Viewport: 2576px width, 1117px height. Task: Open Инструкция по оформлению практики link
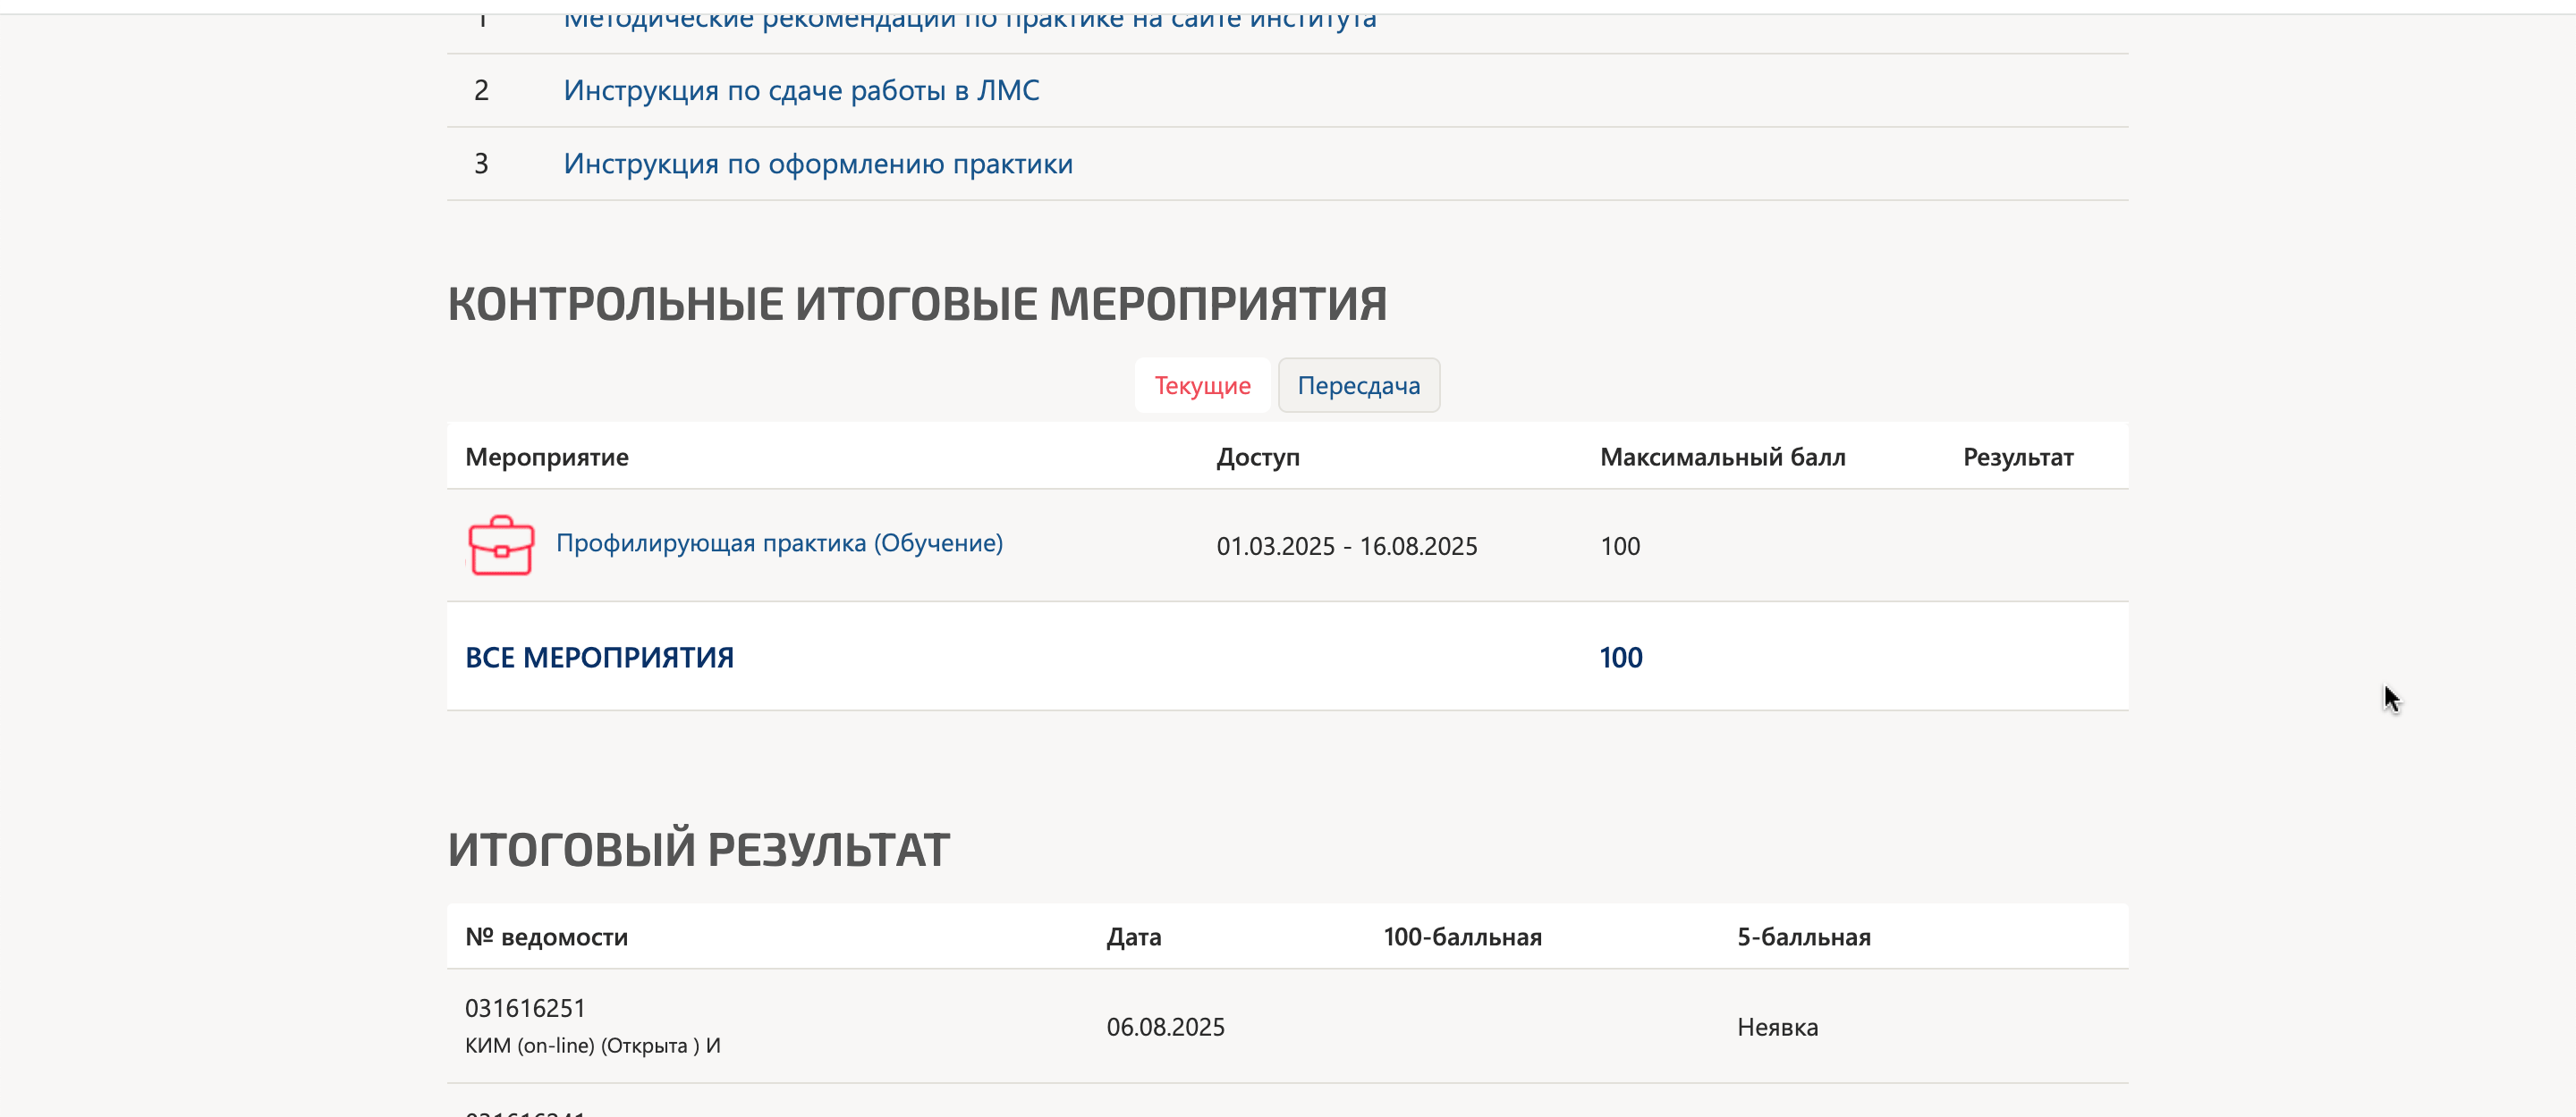pyautogui.click(x=818, y=164)
